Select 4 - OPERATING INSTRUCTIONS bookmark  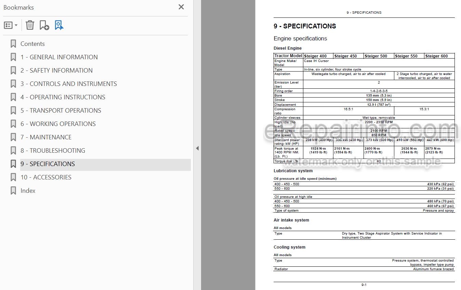pos(63,97)
